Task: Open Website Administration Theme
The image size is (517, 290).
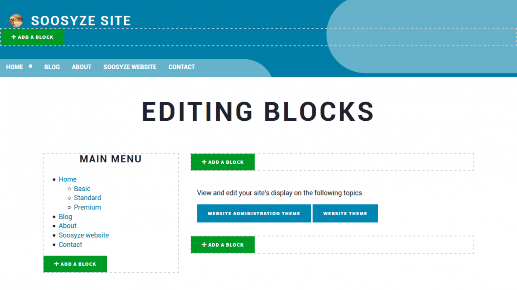Action: (254, 214)
